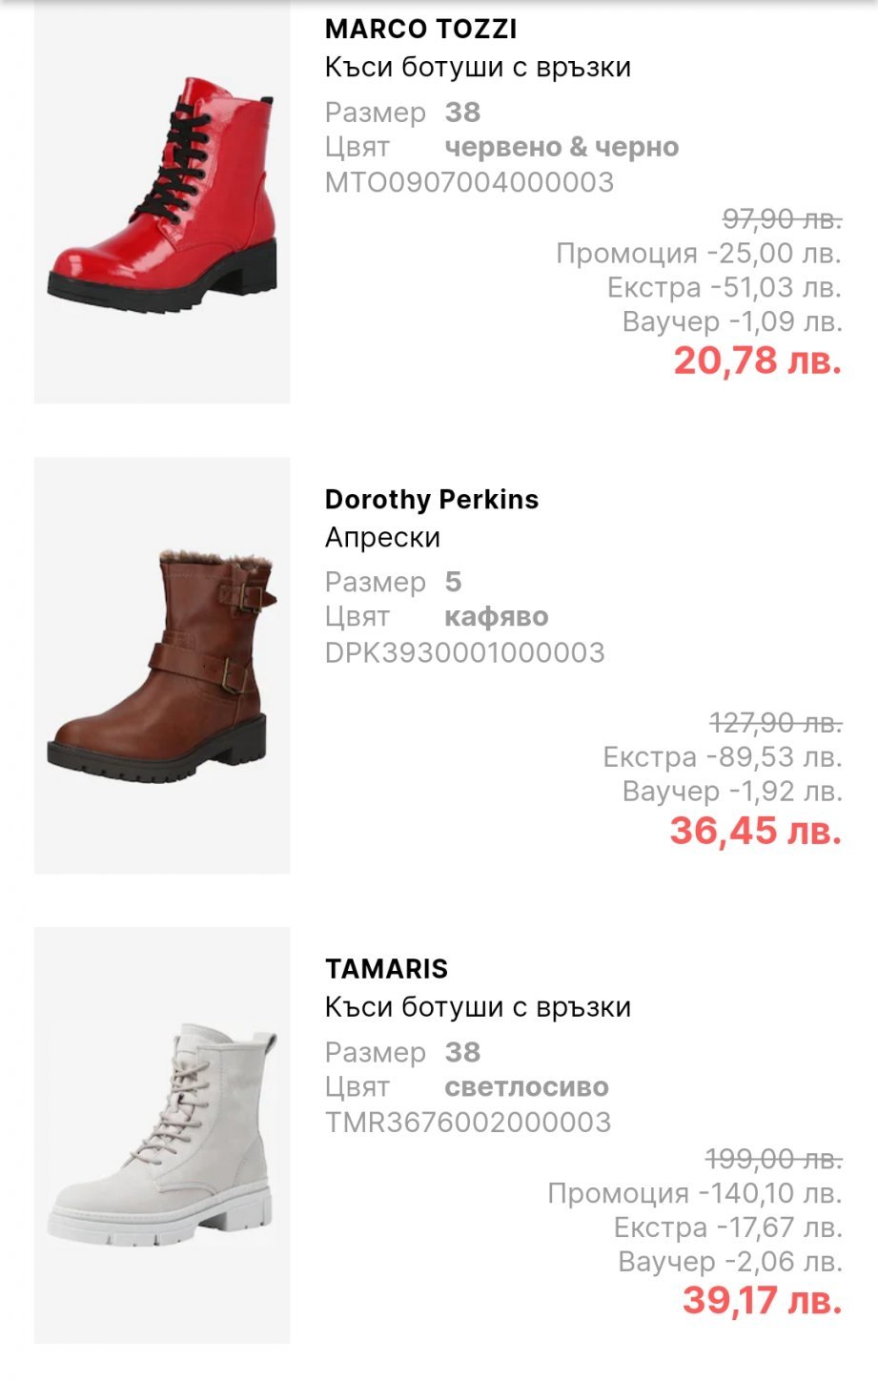Select the final price 20,78 лв.
878x1382 pixels.
click(757, 361)
